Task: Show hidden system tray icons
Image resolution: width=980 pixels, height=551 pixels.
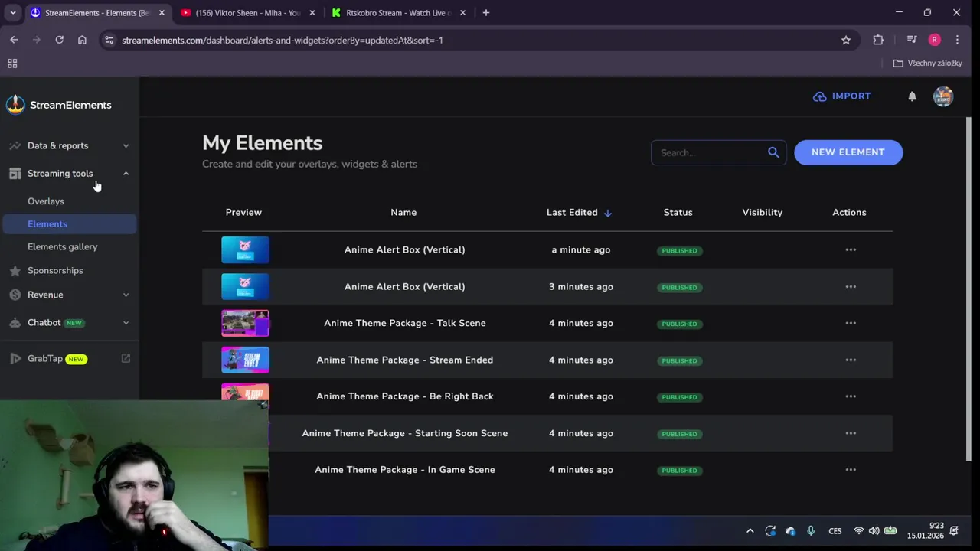Action: [750, 531]
